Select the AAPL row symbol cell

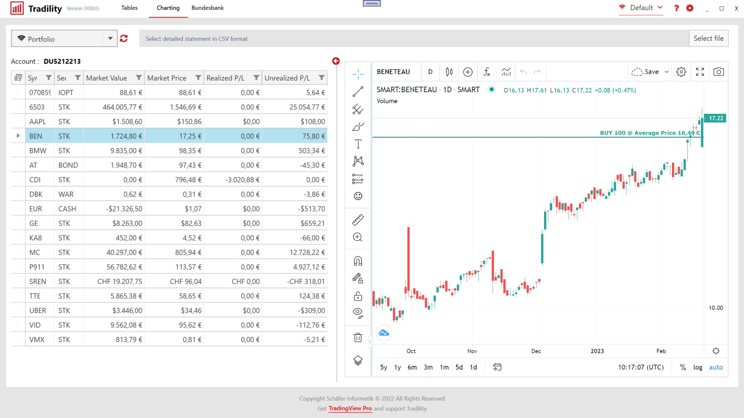pyautogui.click(x=40, y=122)
